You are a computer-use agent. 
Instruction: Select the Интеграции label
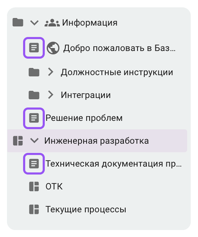(x=86, y=95)
